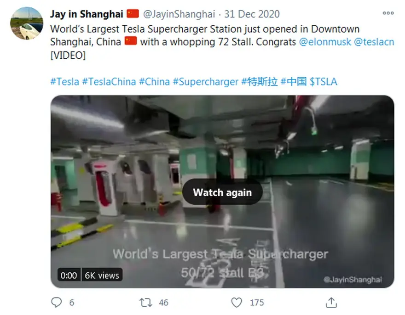Open the share icon below the video
This screenshot has width=405, height=315.
pos(331,302)
